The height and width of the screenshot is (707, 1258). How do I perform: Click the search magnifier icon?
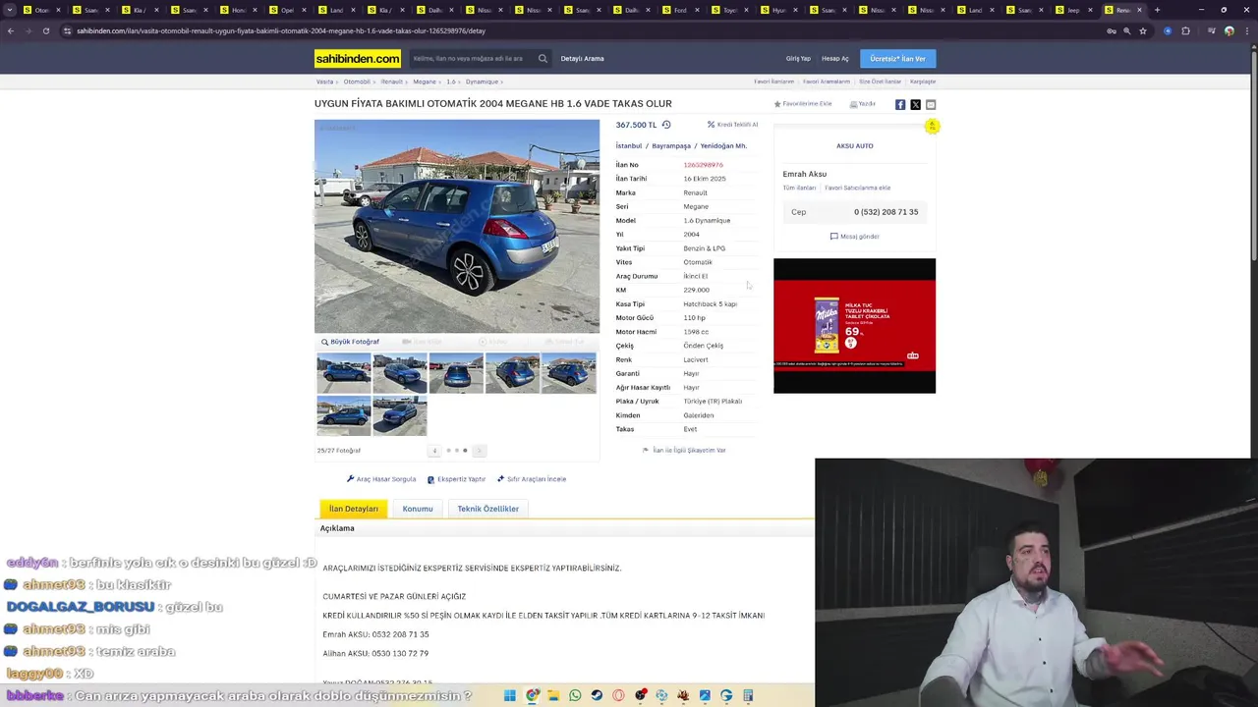pos(543,59)
